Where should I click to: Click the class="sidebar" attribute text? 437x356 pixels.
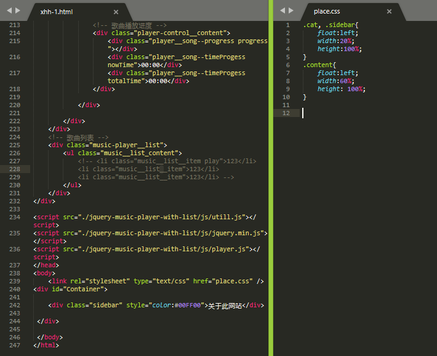click(95, 305)
